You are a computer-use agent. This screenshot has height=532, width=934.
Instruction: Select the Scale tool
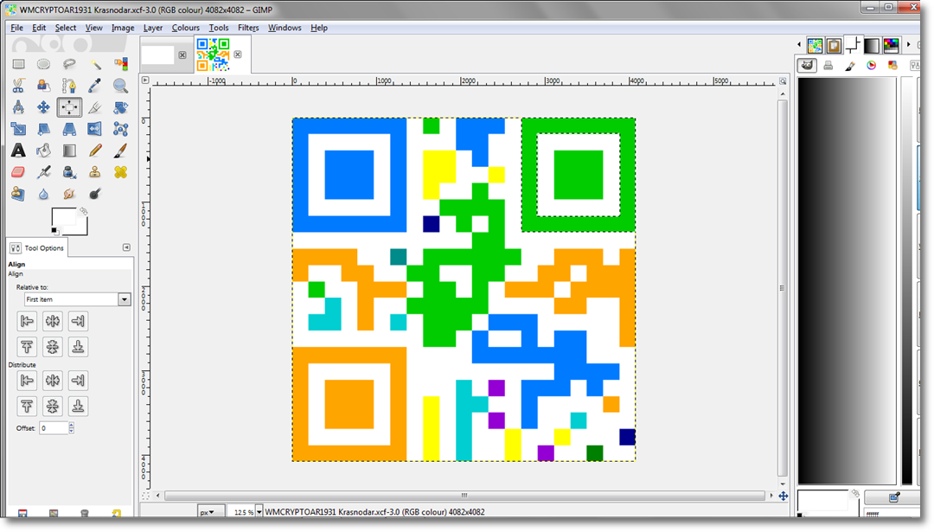(18, 129)
